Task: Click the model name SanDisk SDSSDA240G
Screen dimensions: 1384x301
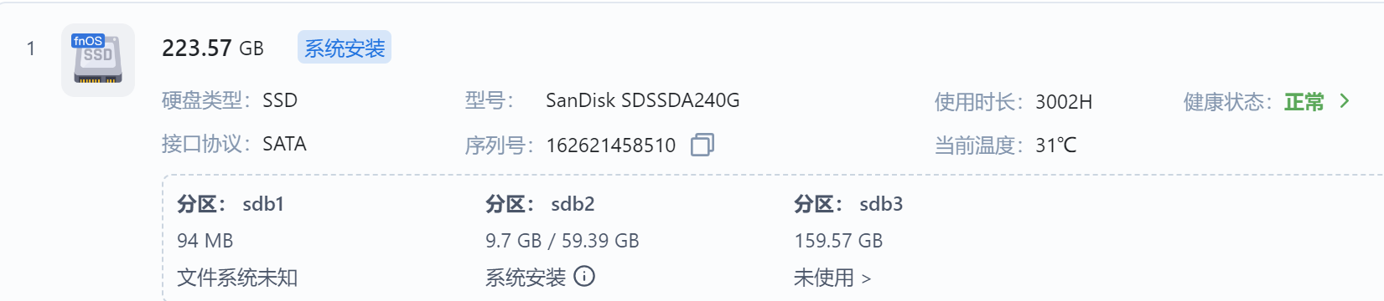Action: pyautogui.click(x=643, y=100)
